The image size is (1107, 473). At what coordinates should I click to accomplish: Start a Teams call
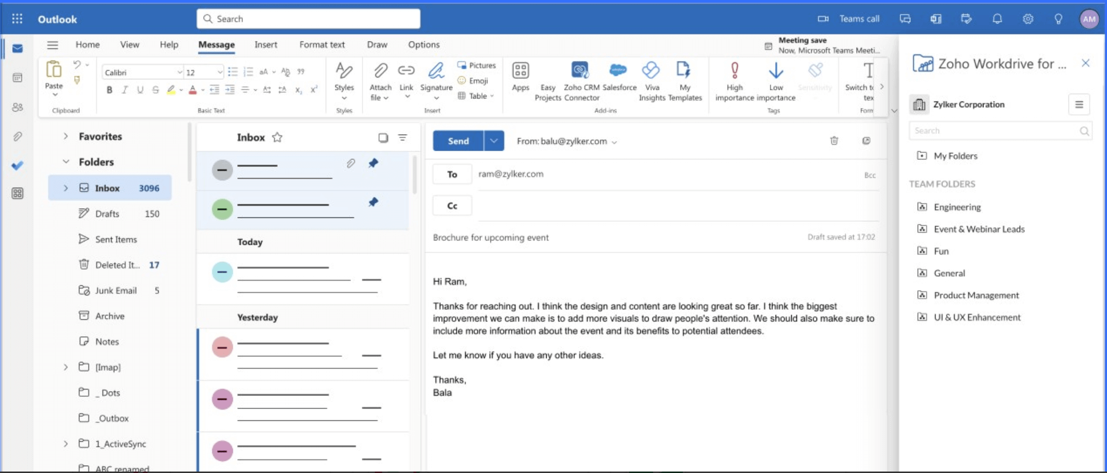pyautogui.click(x=849, y=19)
